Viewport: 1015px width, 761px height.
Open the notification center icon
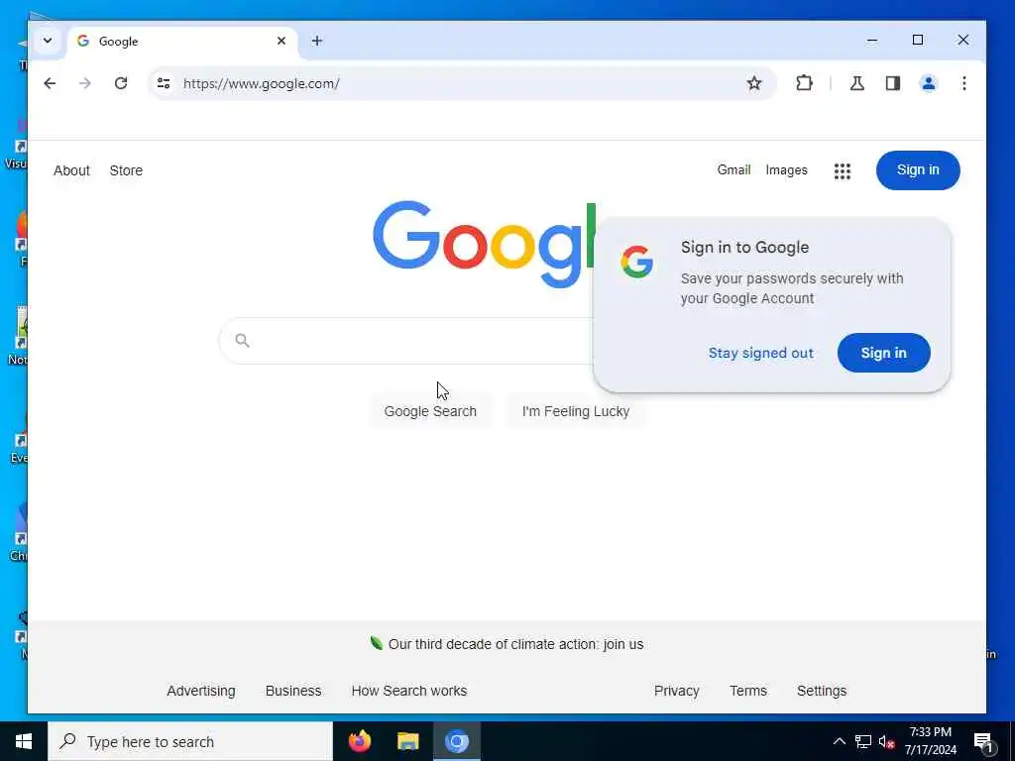pos(983,742)
